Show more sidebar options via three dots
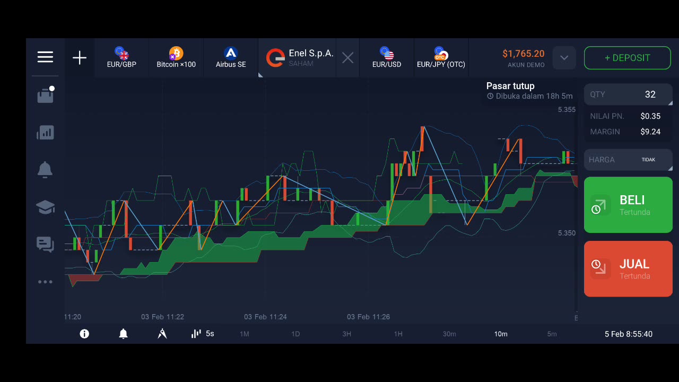679x382 pixels. pos(45,282)
